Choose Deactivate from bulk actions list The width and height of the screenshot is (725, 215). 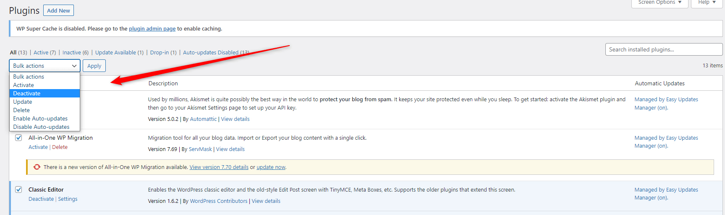(x=44, y=93)
